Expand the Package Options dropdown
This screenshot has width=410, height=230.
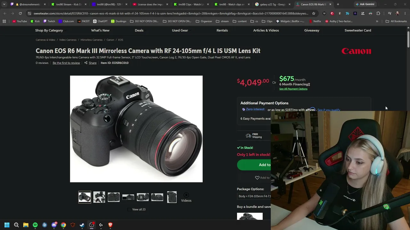(x=254, y=196)
